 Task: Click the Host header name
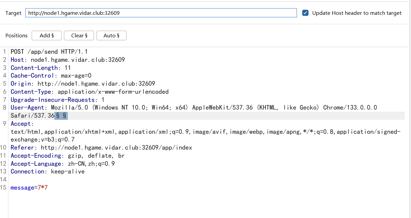pyautogui.click(x=17, y=60)
